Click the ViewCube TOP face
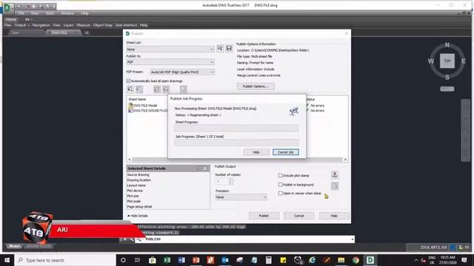The image size is (474, 266). 447,61
